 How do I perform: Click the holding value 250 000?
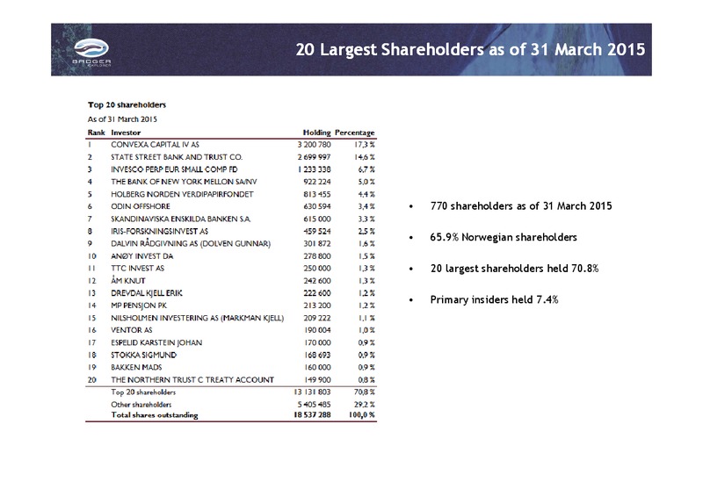click(317, 269)
